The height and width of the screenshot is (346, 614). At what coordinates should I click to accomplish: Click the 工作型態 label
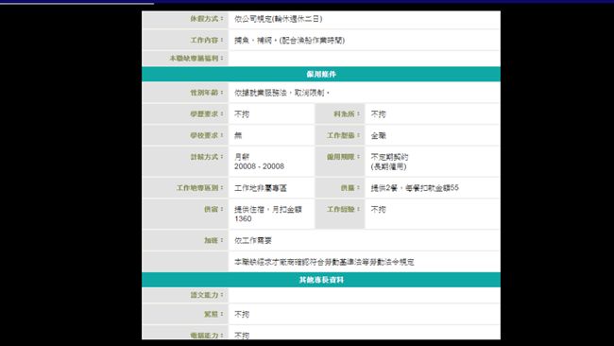point(344,135)
